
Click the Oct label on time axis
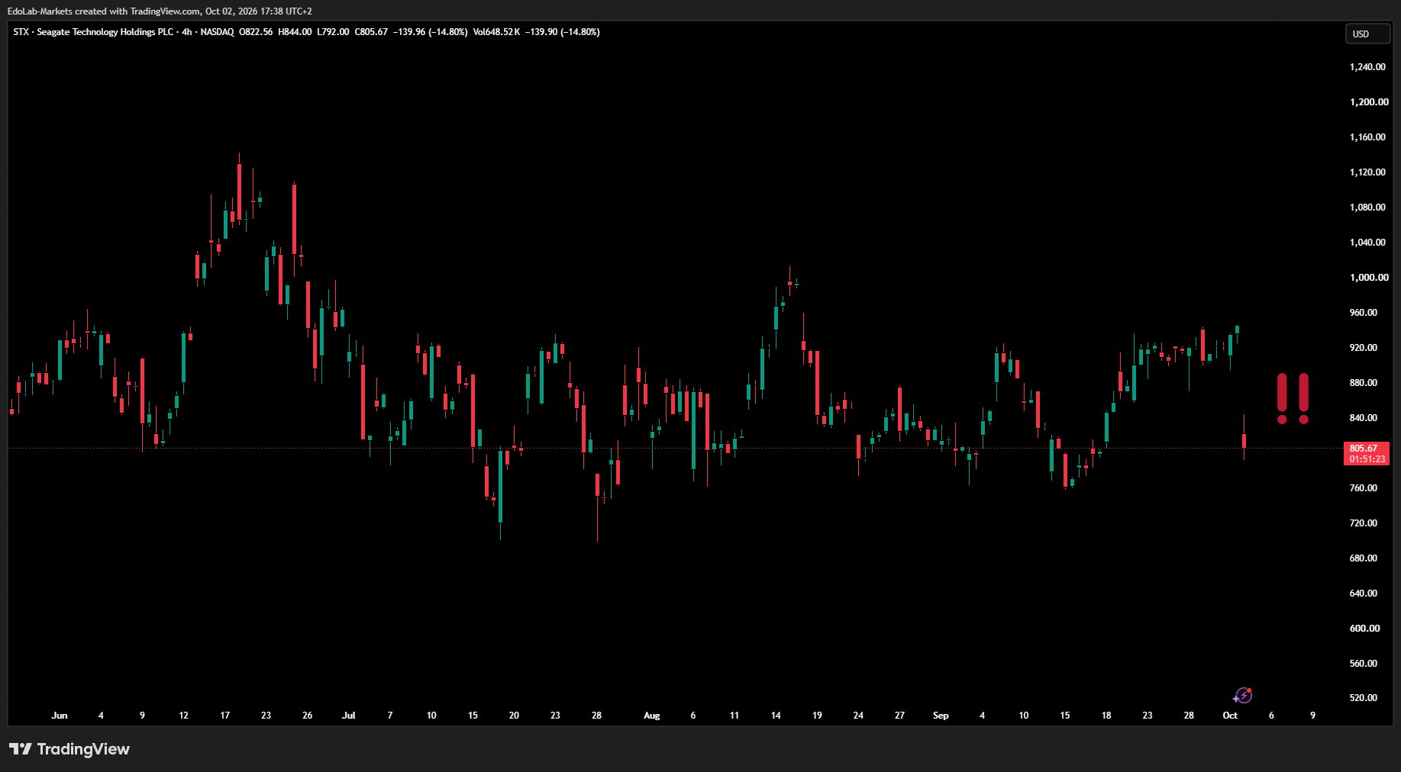(1230, 716)
